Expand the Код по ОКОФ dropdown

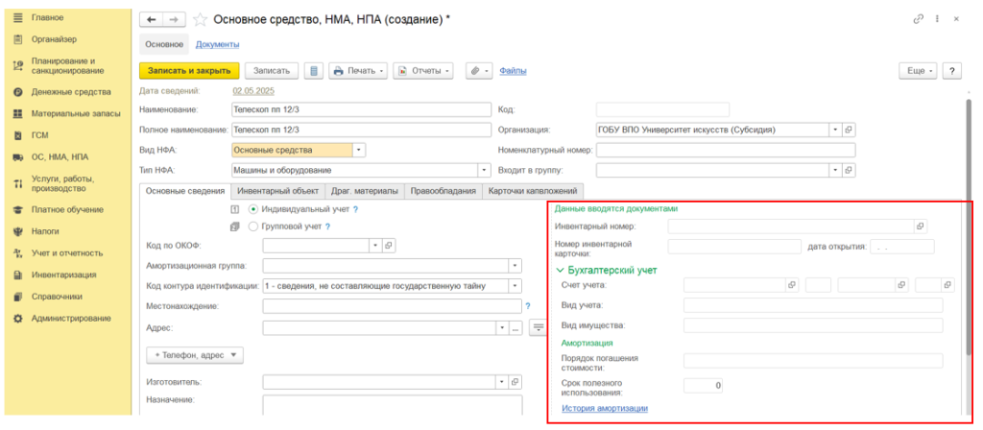tap(375, 246)
